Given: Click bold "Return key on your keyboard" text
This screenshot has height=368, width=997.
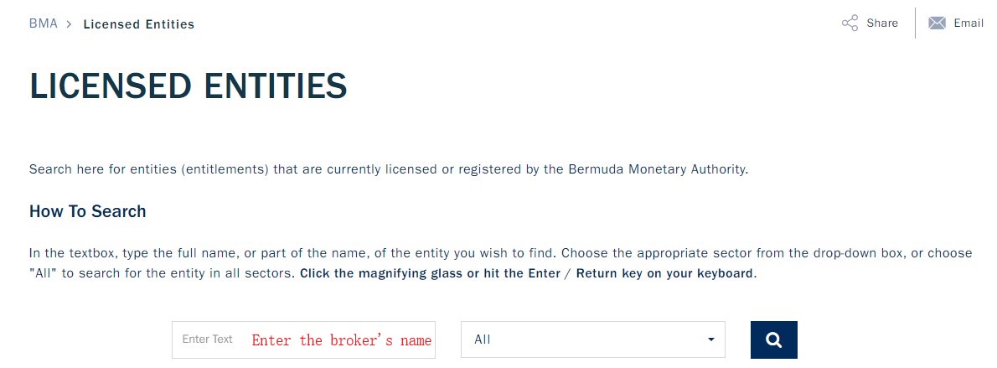Looking at the screenshot, I should (x=664, y=273).
